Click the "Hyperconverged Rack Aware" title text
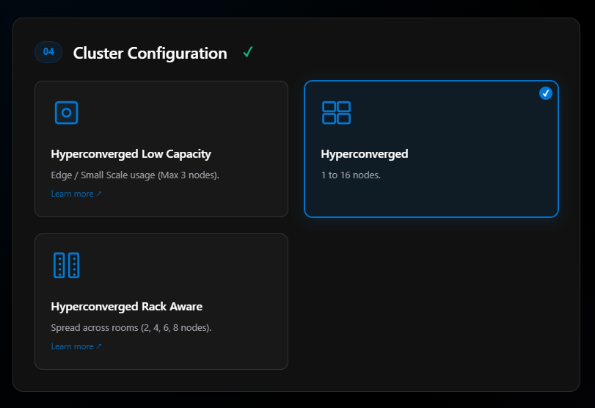595x408 pixels. coord(126,307)
